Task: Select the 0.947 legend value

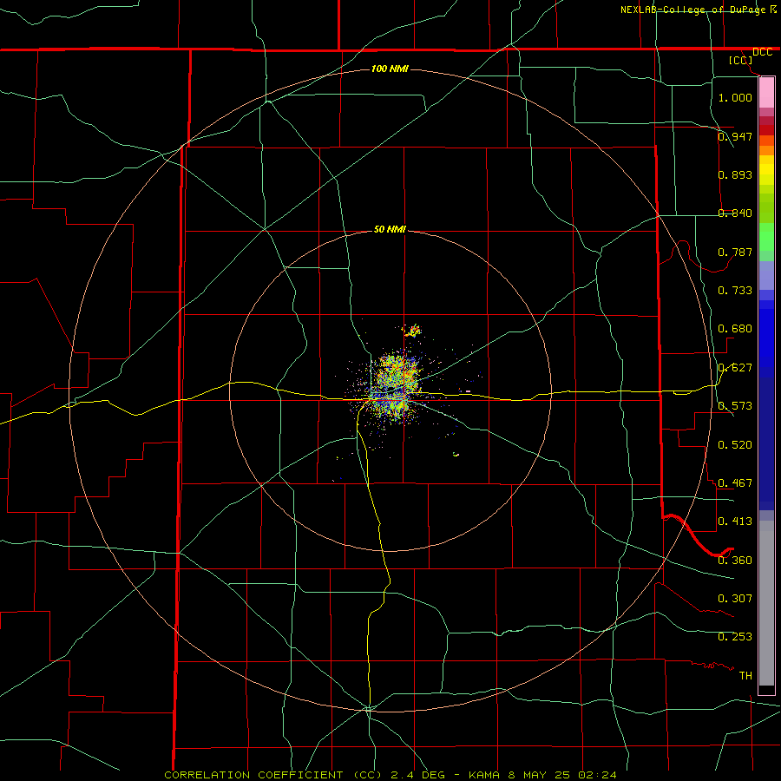Action: coord(735,136)
